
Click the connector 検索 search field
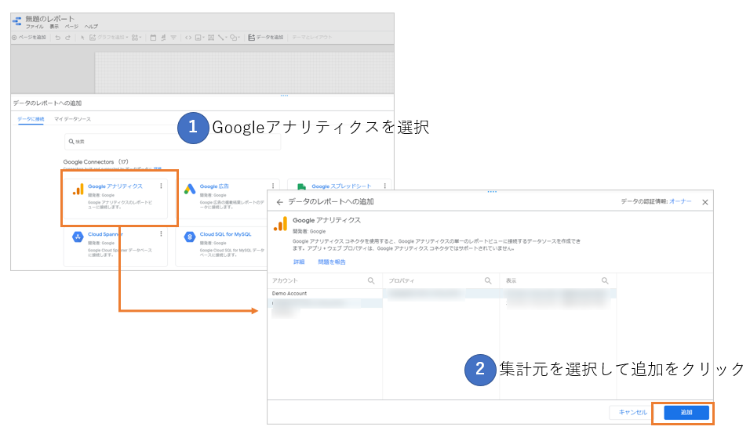point(172,142)
